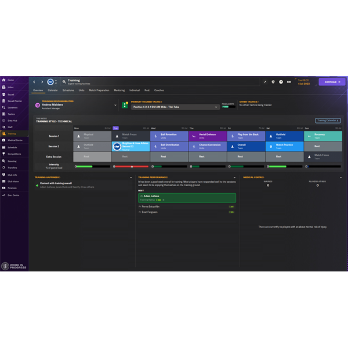Click the pencil edit icon in top bar
This screenshot has width=348, height=348.
(265, 82)
